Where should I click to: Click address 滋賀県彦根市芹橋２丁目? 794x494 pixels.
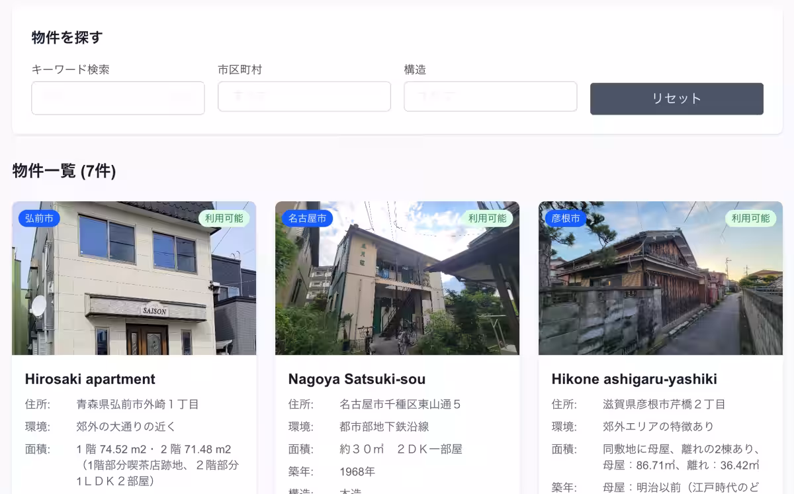(x=664, y=404)
